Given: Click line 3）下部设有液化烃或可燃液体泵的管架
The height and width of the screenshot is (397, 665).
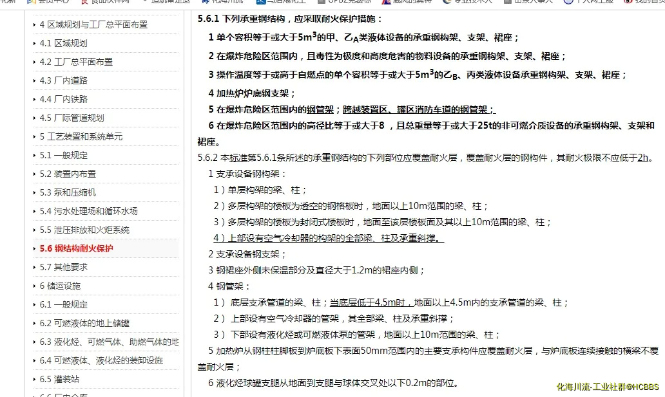Looking at the screenshot, I should [x=357, y=335].
